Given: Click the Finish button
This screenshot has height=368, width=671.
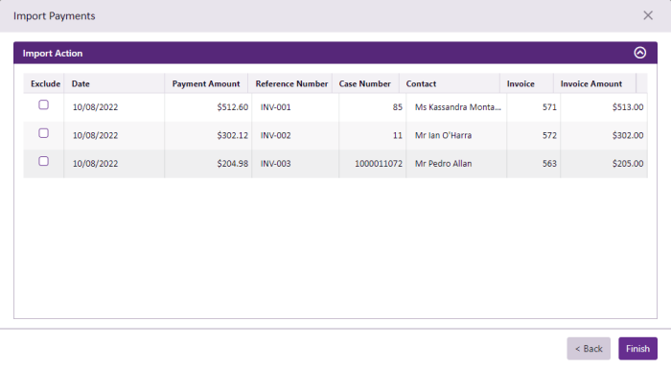Looking at the screenshot, I should [637, 348].
